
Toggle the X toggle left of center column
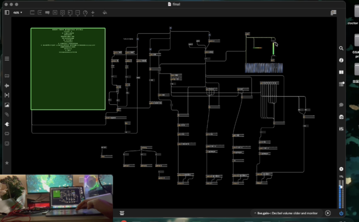click(x=150, y=49)
